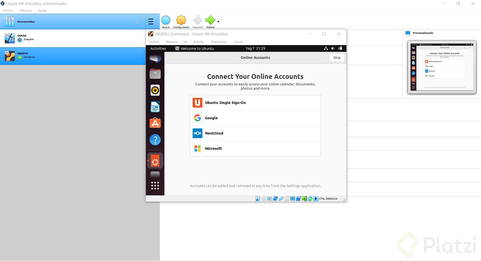
Task: Click the CTRL DERECHA host key label
Action: coord(328,199)
